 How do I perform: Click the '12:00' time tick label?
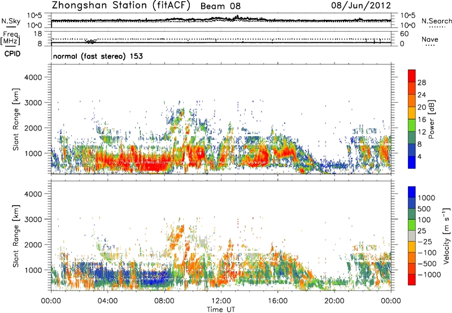(x=221, y=301)
